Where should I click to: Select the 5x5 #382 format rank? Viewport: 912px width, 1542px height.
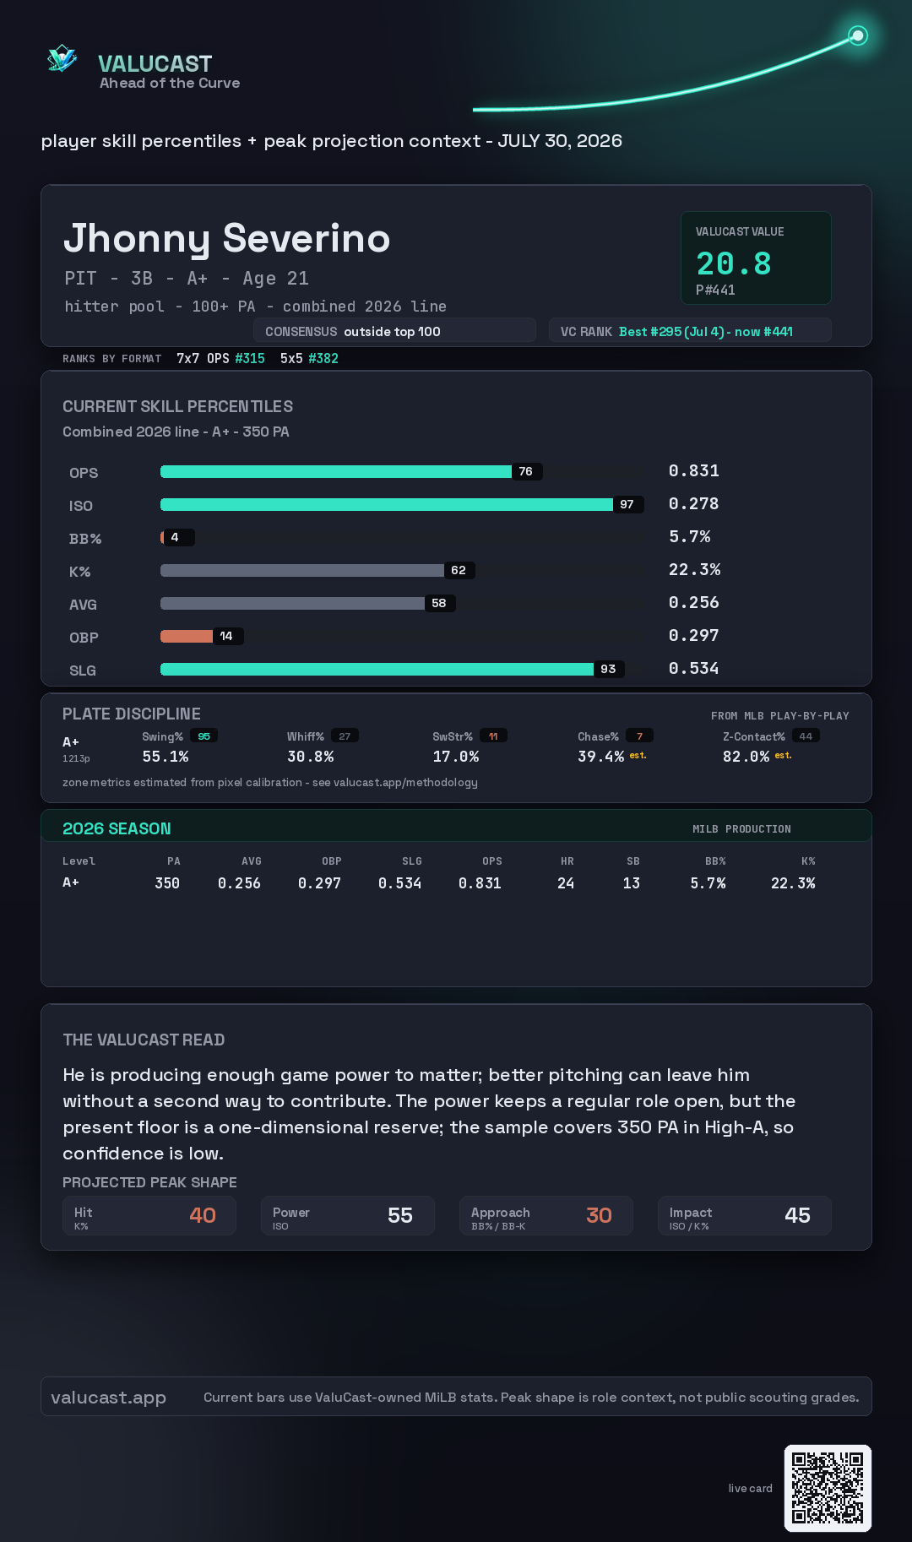point(309,358)
